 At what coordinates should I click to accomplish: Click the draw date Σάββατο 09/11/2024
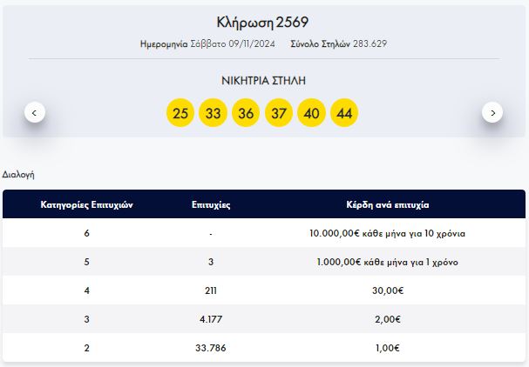click(x=214, y=43)
